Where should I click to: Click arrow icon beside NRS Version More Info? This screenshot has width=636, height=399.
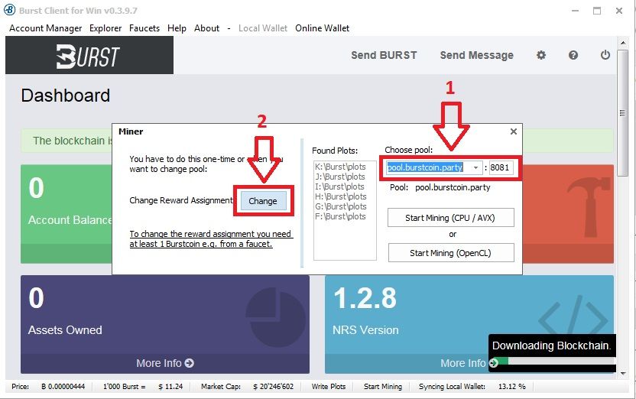(x=494, y=363)
